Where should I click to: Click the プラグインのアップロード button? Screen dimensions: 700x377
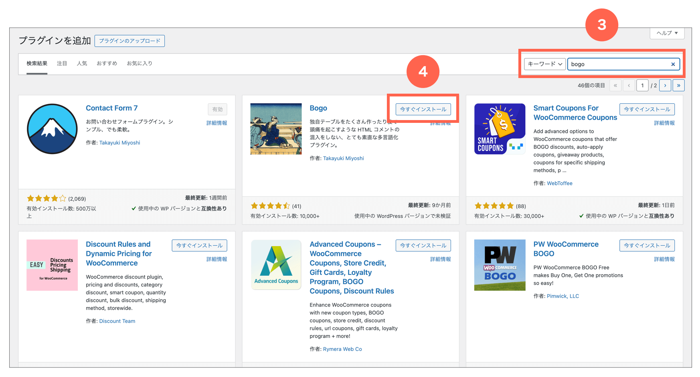tap(129, 41)
